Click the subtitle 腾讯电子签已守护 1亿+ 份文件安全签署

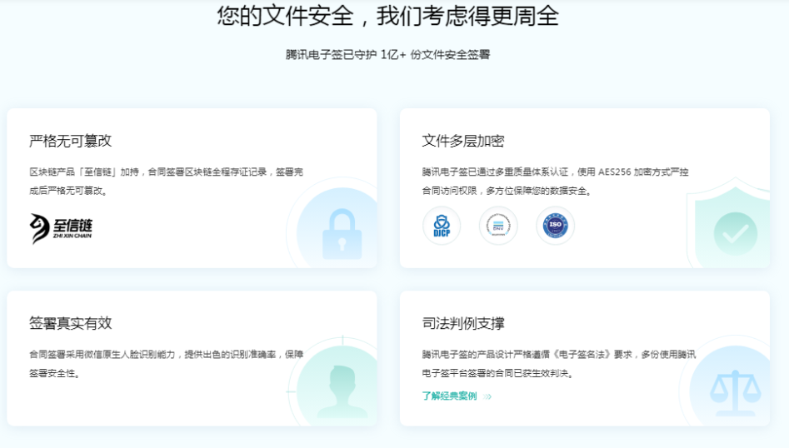pos(387,54)
